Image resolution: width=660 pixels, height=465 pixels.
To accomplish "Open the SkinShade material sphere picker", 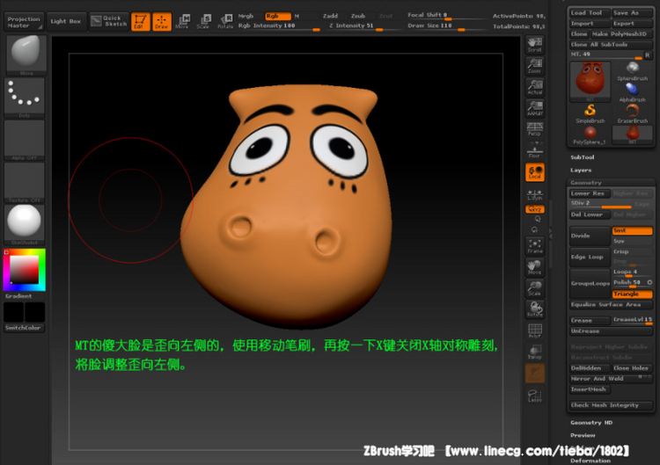I will 25,224.
